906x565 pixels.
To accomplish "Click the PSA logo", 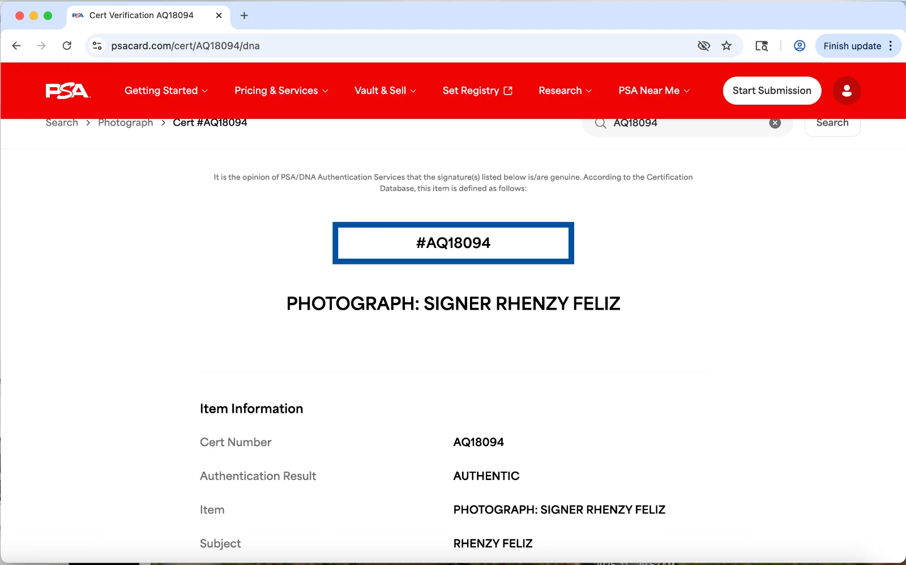I will coord(67,91).
